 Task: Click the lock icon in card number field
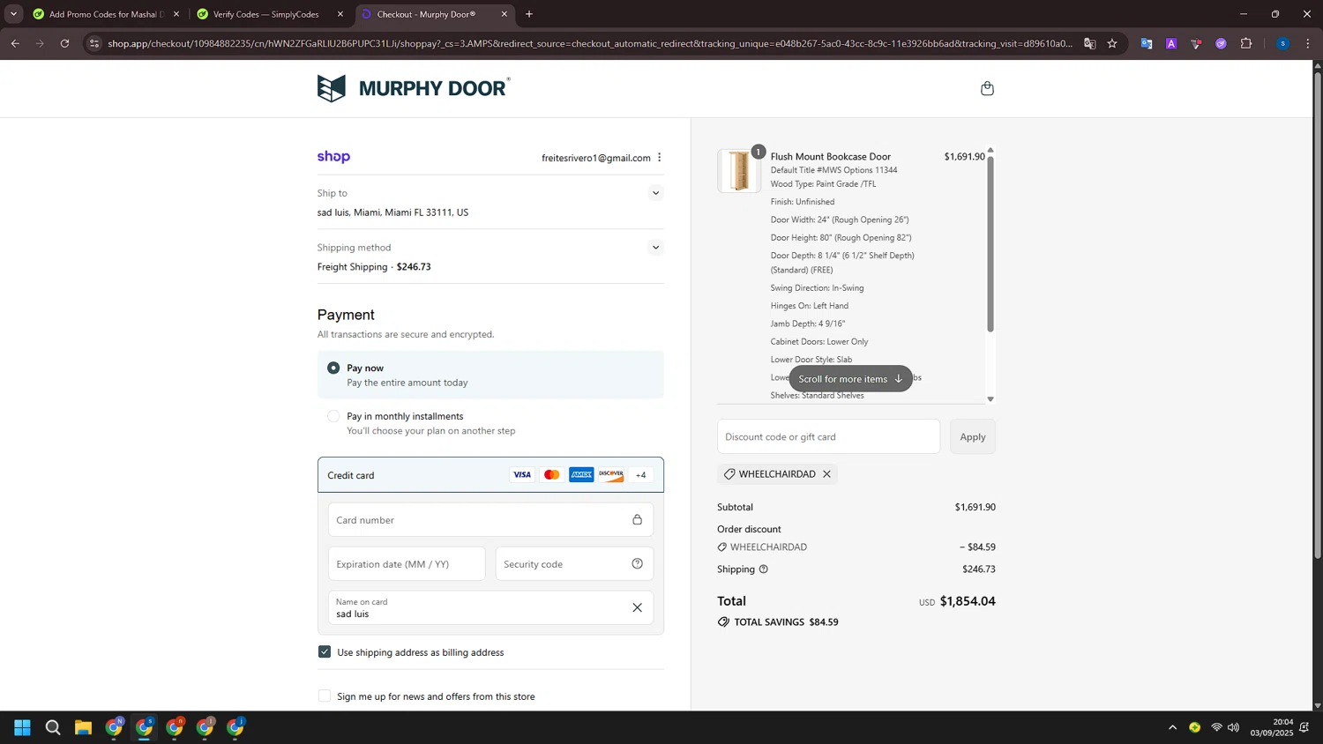click(637, 520)
